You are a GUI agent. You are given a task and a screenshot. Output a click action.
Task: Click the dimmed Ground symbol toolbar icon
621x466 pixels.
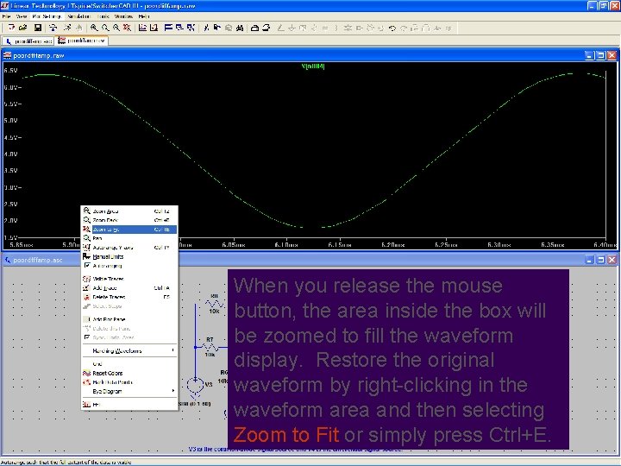click(292, 28)
